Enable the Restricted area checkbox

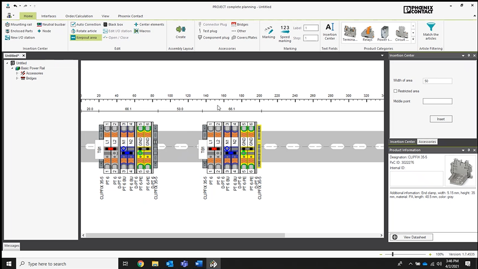point(395,91)
